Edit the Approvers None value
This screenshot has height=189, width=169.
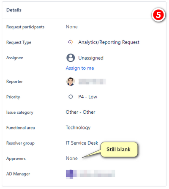point(72,159)
